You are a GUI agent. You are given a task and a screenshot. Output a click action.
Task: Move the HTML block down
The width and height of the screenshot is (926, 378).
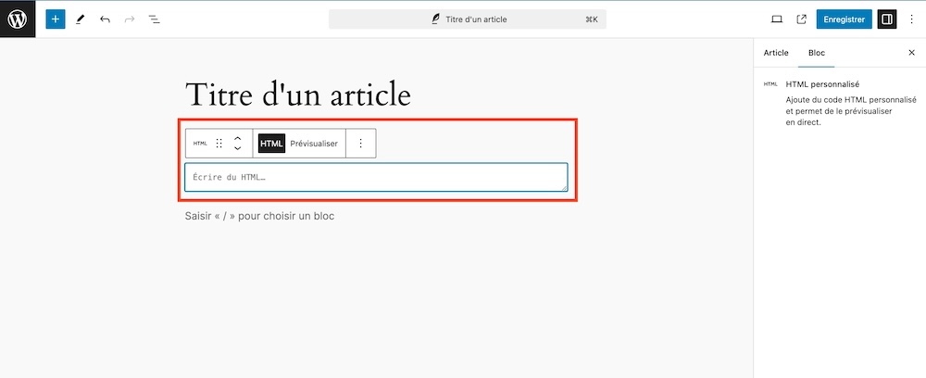[237, 149]
